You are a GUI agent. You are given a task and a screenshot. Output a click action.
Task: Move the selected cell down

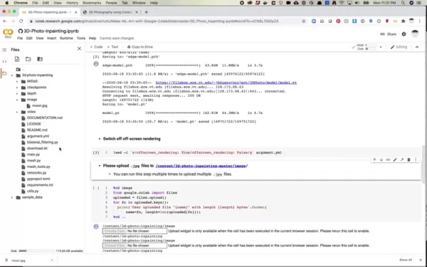[x=381, y=160]
